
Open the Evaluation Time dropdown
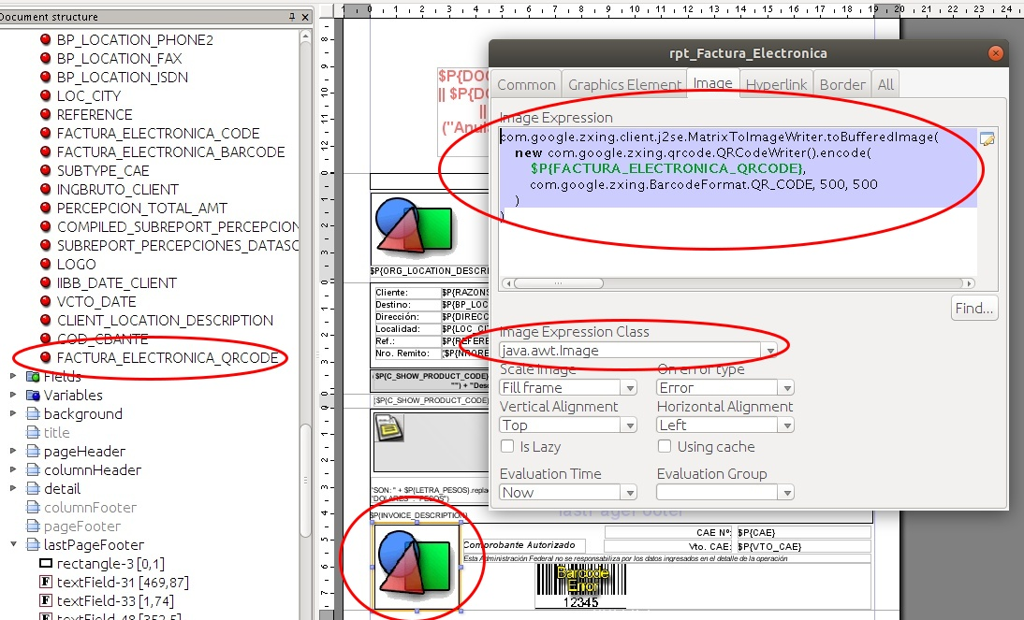tap(630, 493)
